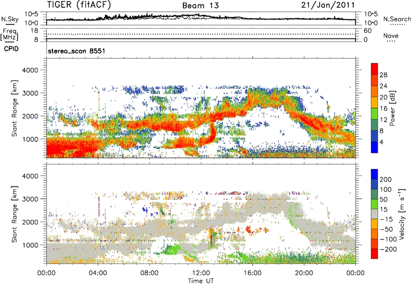The width and height of the screenshot is (411, 284).
Task: Click the N.Sky legend label
Action: (10, 19)
